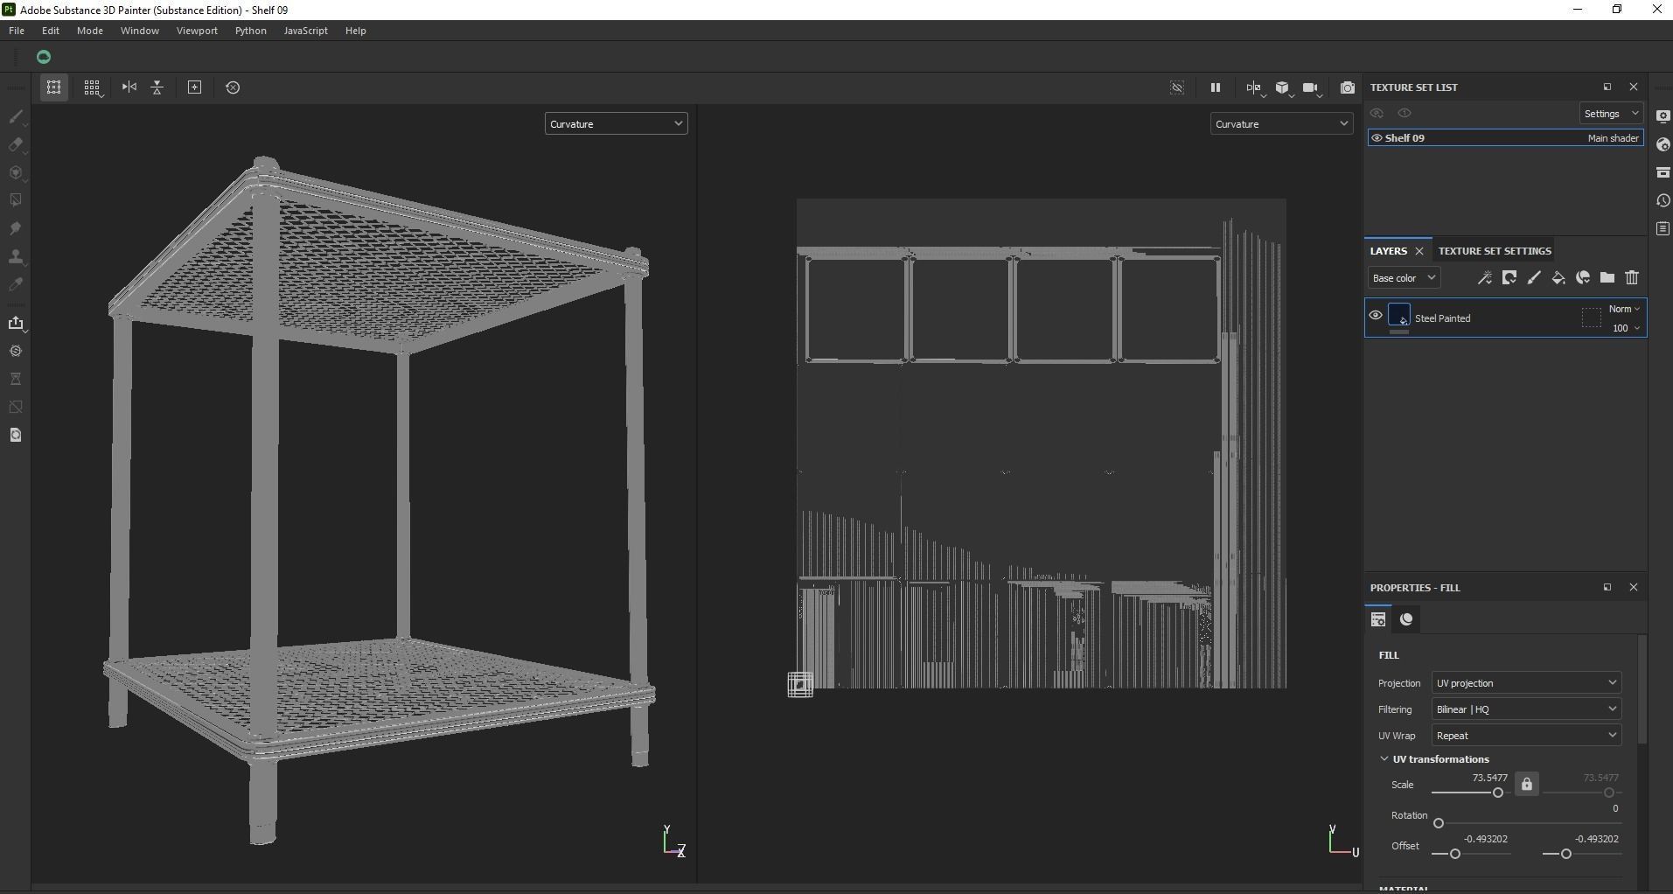Viewport: 1673px width, 894px height.
Task: Switch to Texture Set Settings tab
Action: point(1495,251)
